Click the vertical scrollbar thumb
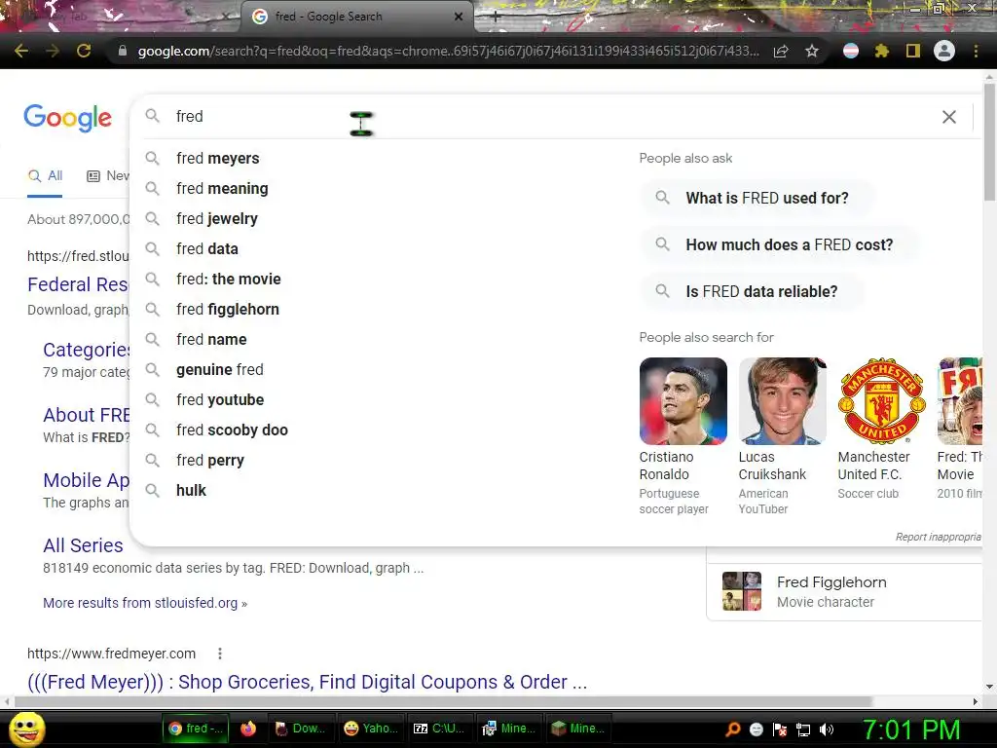 click(x=989, y=142)
